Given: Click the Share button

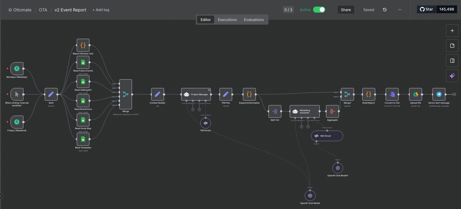Looking at the screenshot, I should point(346,10).
